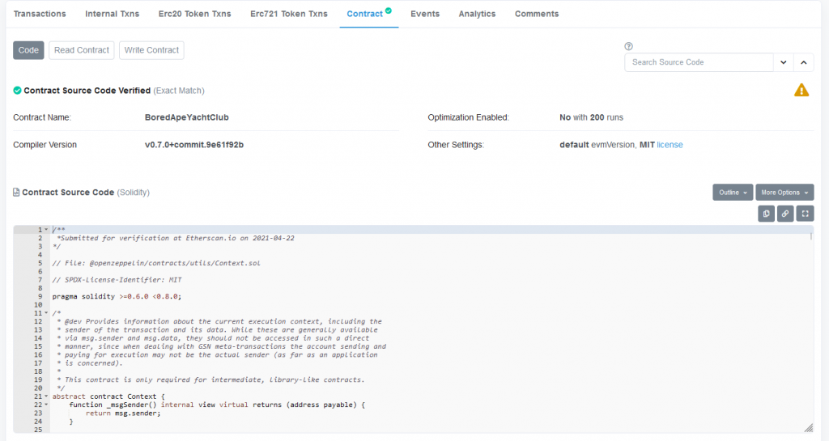This screenshot has width=829, height=441.
Task: Jump to previous search match arrow
Action: tap(804, 62)
